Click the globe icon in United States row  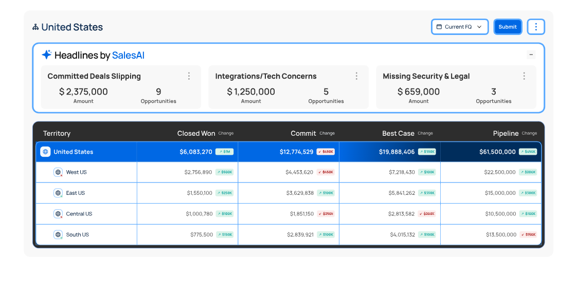(x=45, y=152)
